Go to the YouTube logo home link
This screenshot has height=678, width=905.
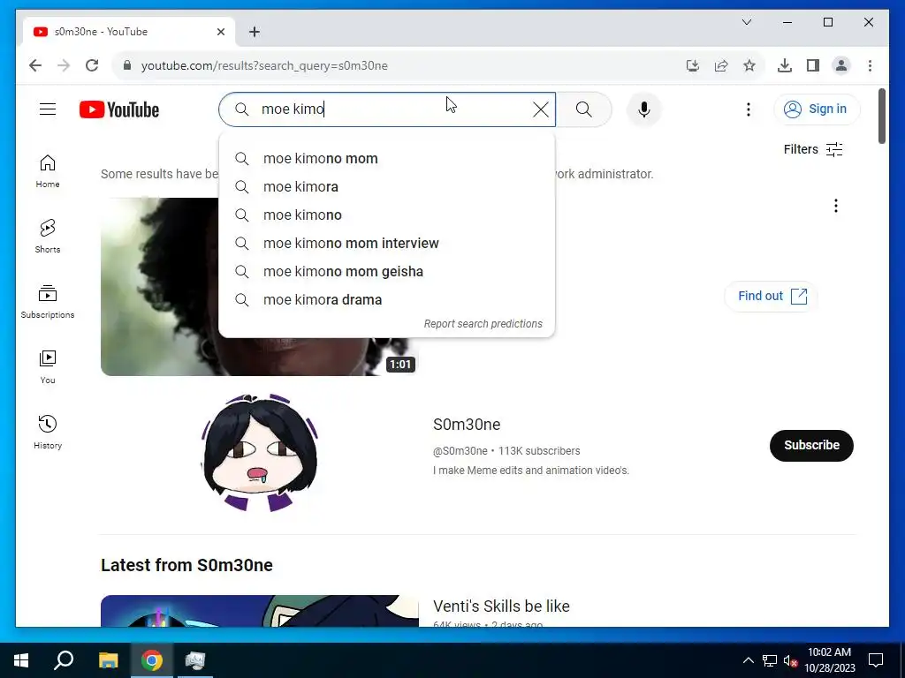point(119,109)
